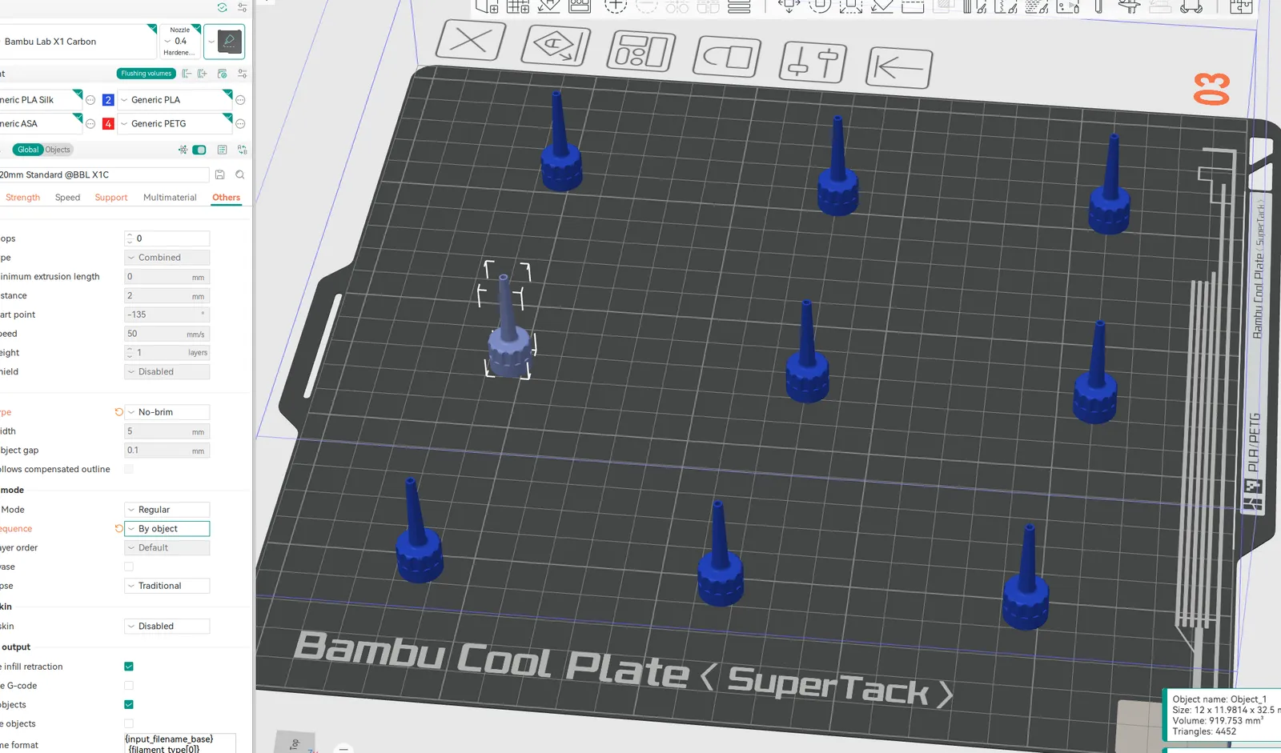Enable the exclude objects checkbox
The width and height of the screenshot is (1281, 753).
pyautogui.click(x=129, y=724)
